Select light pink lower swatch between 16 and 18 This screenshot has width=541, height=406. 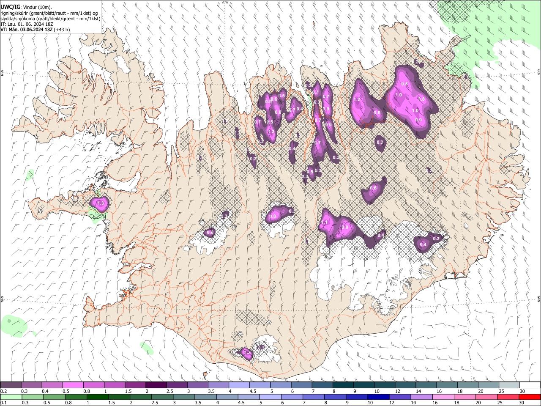pos(443,397)
